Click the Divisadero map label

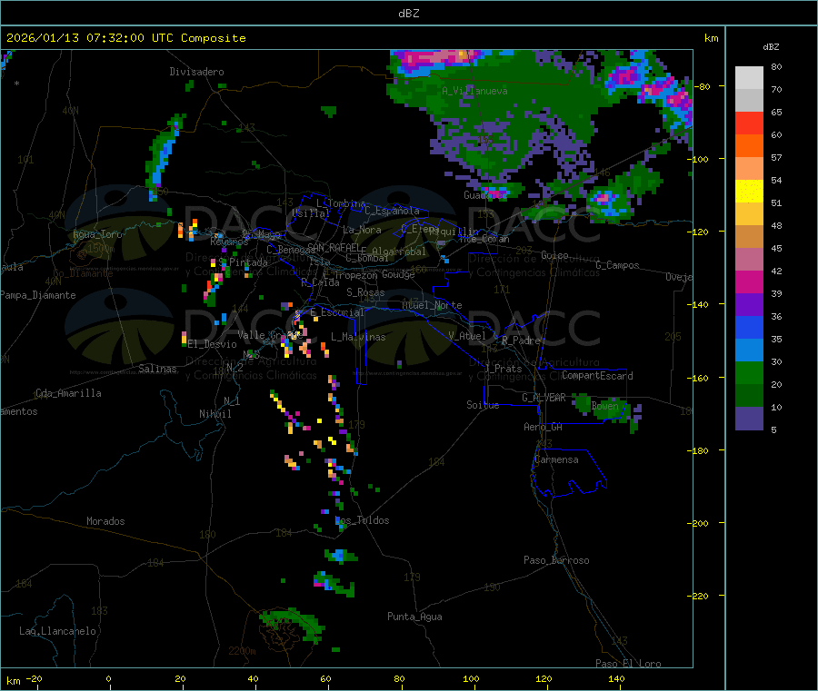point(196,72)
